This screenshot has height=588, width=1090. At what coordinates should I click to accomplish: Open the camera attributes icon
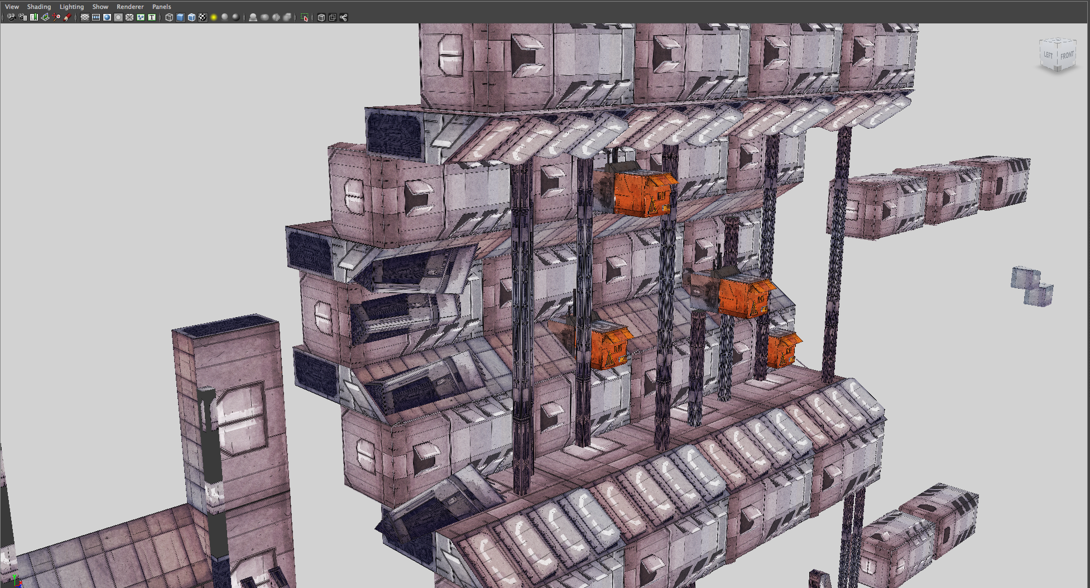22,18
